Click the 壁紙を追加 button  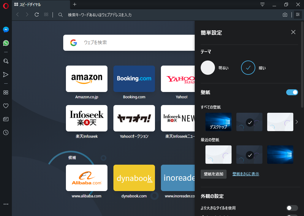pos(213,174)
